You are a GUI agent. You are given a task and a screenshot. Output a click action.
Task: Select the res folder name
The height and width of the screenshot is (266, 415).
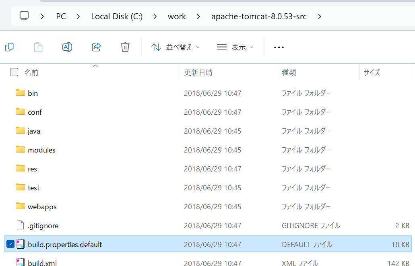point(32,169)
